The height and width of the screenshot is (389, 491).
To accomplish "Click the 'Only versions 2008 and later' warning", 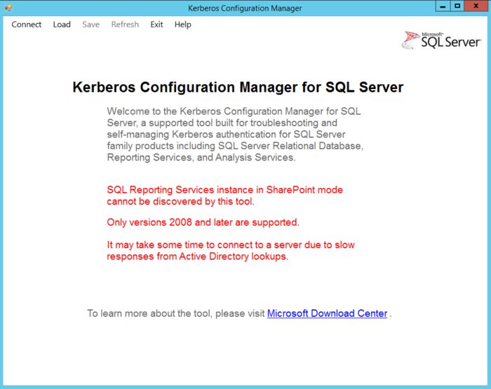I will [x=203, y=222].
